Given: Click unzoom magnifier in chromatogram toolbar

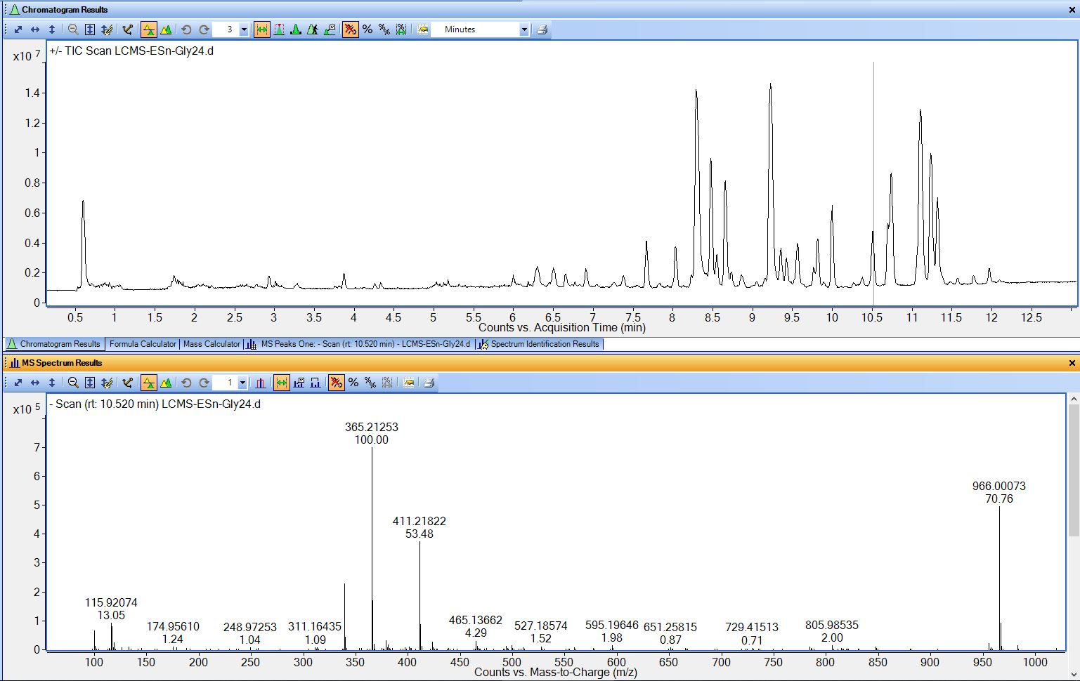Looking at the screenshot, I should tap(73, 29).
